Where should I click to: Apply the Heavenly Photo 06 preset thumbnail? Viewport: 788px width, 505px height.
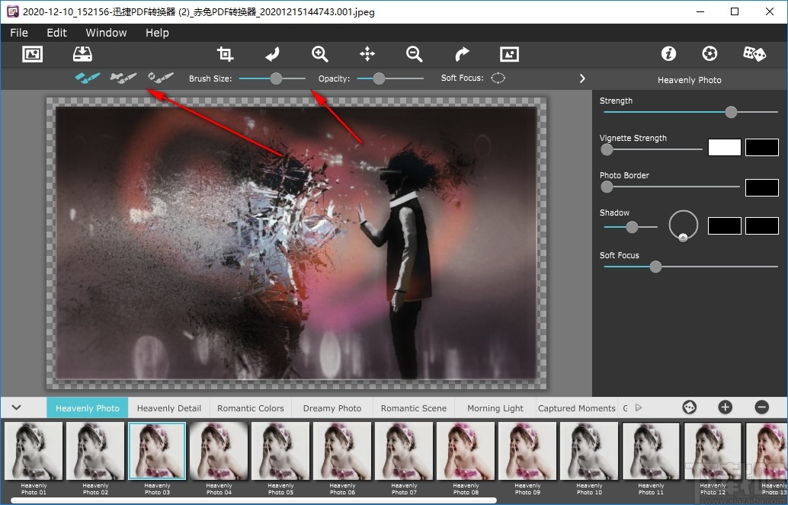click(343, 451)
